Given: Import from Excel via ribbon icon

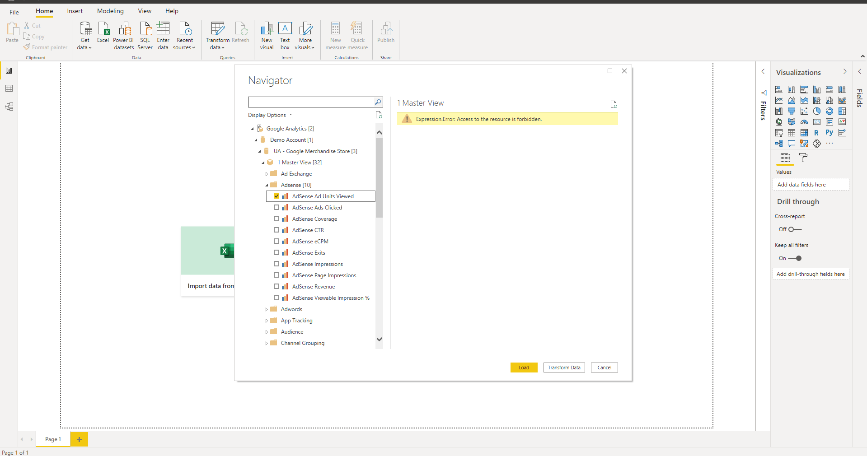Looking at the screenshot, I should 103,33.
